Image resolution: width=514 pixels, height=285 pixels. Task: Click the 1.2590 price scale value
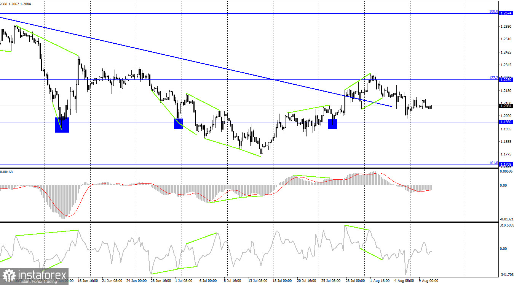coord(507,27)
